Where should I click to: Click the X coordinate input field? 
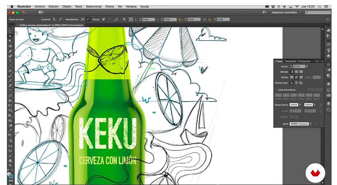click(x=148, y=19)
